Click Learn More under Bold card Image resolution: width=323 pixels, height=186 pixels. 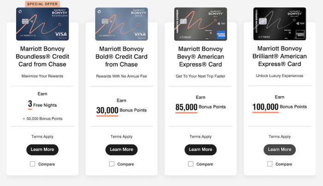(x=121, y=150)
